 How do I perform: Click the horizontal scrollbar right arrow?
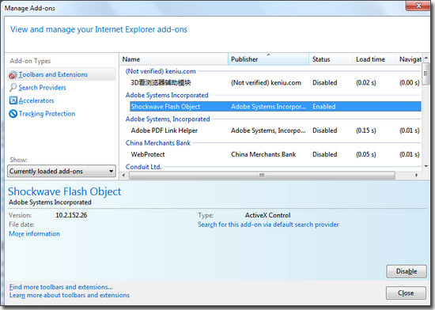click(x=416, y=176)
